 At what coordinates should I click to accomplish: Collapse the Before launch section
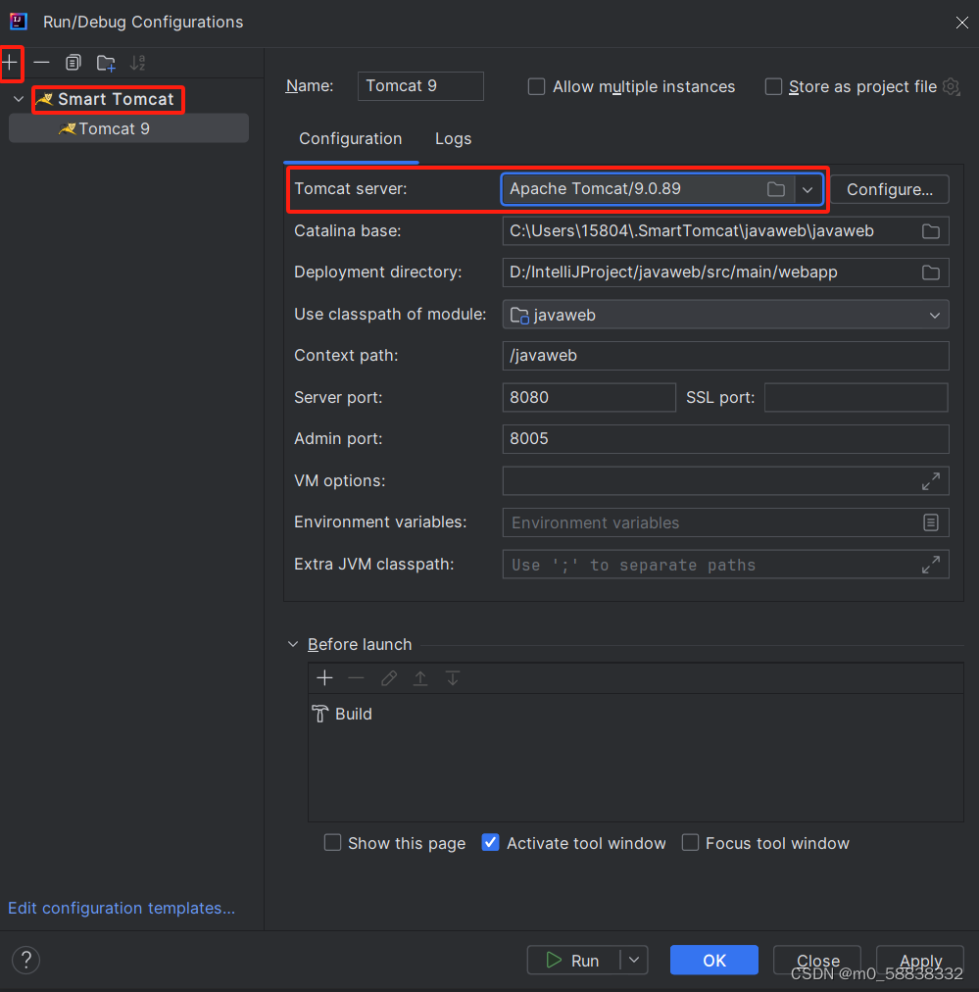292,644
